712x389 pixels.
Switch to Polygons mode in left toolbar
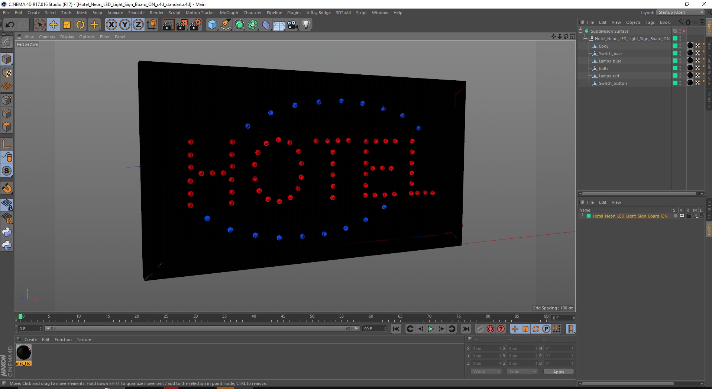coord(7,127)
